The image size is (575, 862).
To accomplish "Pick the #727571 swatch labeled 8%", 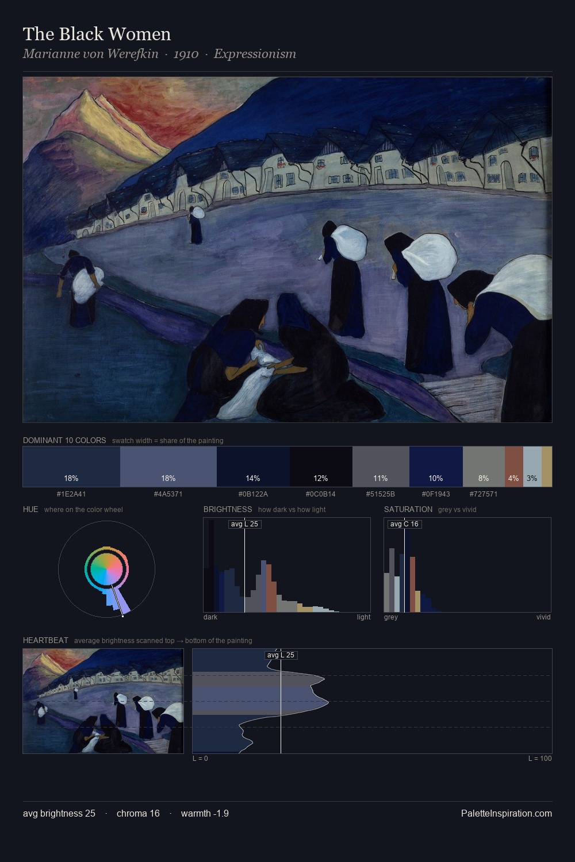I will tap(484, 467).
